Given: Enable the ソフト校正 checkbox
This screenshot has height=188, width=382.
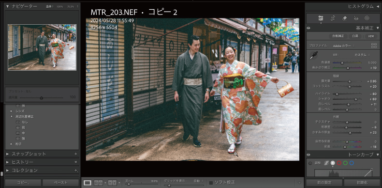Looking at the screenshot, I should 211,183.
